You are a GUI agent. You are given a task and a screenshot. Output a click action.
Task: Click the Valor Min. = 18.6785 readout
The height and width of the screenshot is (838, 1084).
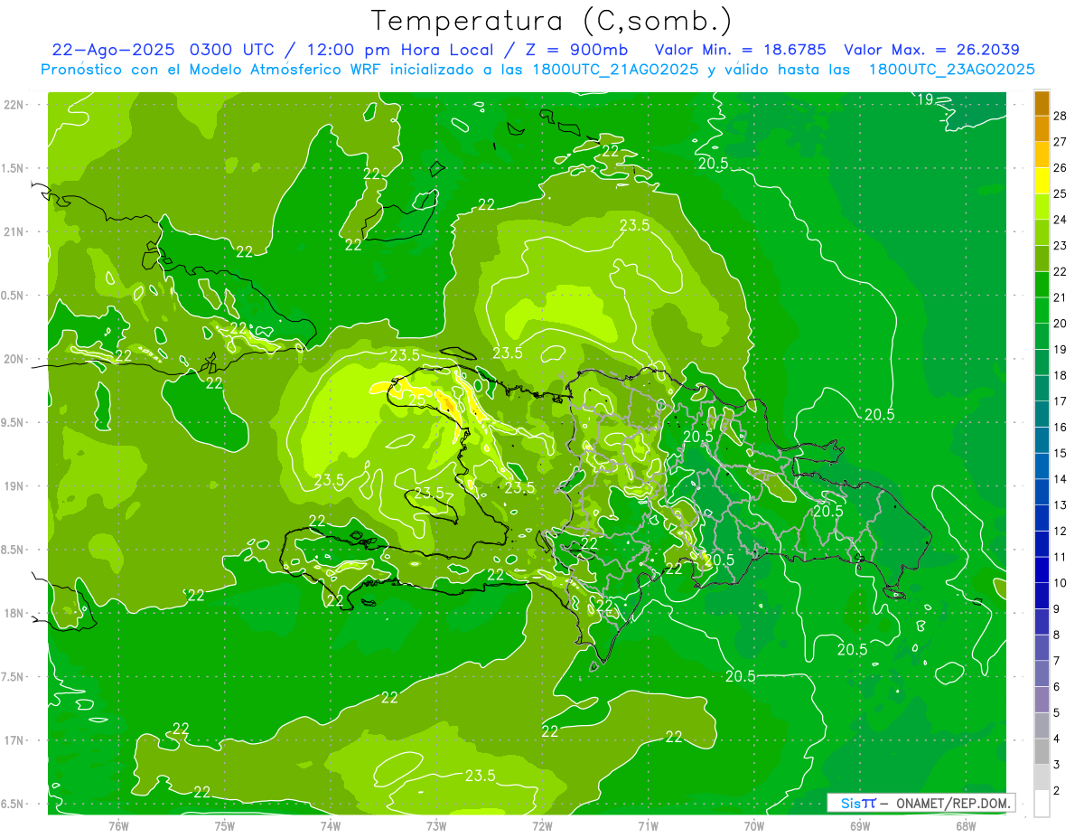point(740,50)
